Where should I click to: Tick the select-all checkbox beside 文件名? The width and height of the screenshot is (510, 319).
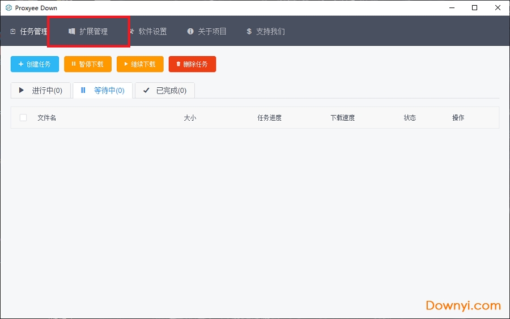click(x=23, y=118)
